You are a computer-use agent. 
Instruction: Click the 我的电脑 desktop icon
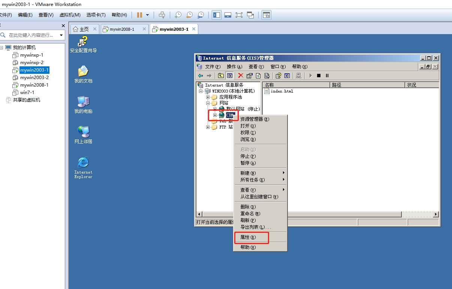[83, 105]
